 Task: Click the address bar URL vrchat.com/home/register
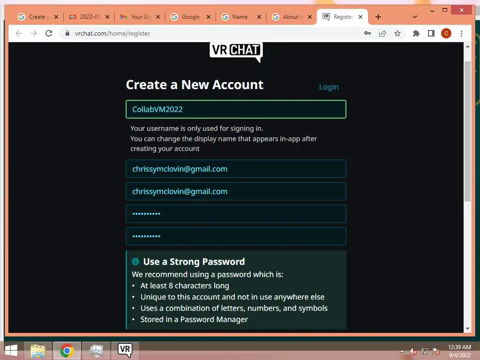pos(112,33)
